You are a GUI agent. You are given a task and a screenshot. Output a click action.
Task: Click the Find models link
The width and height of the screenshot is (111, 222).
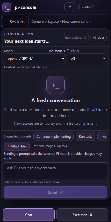56,51
